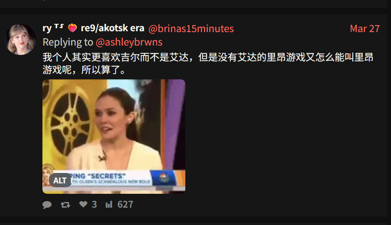
Task: Click the NBC peacock logo in GIF
Action: 164,178
